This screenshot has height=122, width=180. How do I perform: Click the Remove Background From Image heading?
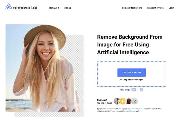130,45
